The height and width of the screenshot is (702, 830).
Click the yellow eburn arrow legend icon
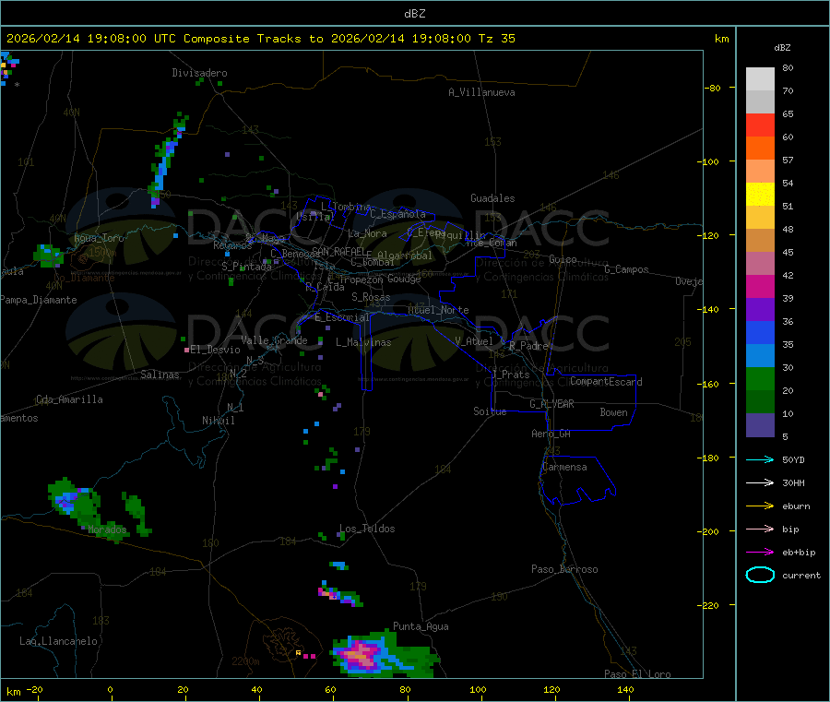(x=760, y=506)
